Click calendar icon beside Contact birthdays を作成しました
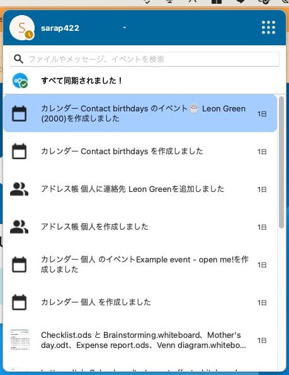This screenshot has width=289, height=375. point(20,151)
